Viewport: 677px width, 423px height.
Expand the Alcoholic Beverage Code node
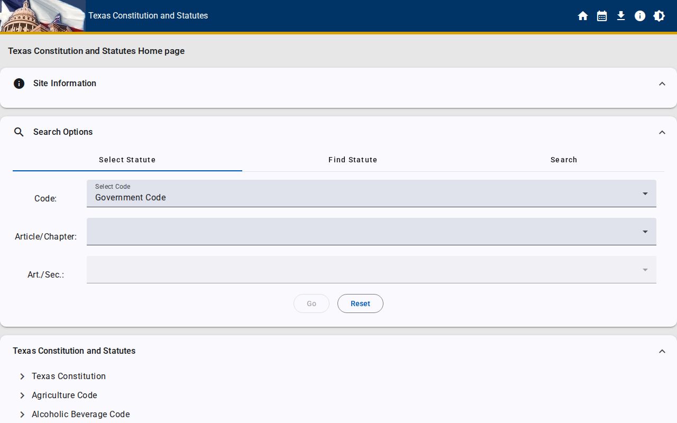point(22,415)
